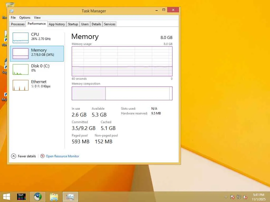Click the Disk 0 (C:) label

coord(40,66)
